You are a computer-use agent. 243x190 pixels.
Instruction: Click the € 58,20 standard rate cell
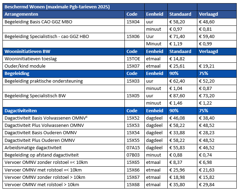[177, 22]
